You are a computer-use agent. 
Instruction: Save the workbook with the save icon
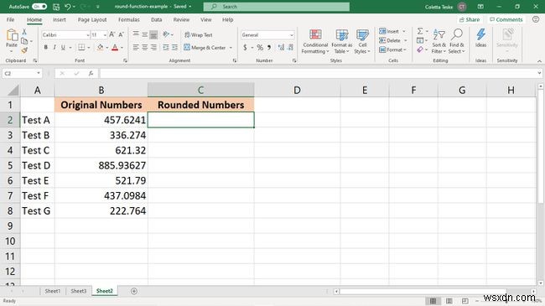pos(56,7)
